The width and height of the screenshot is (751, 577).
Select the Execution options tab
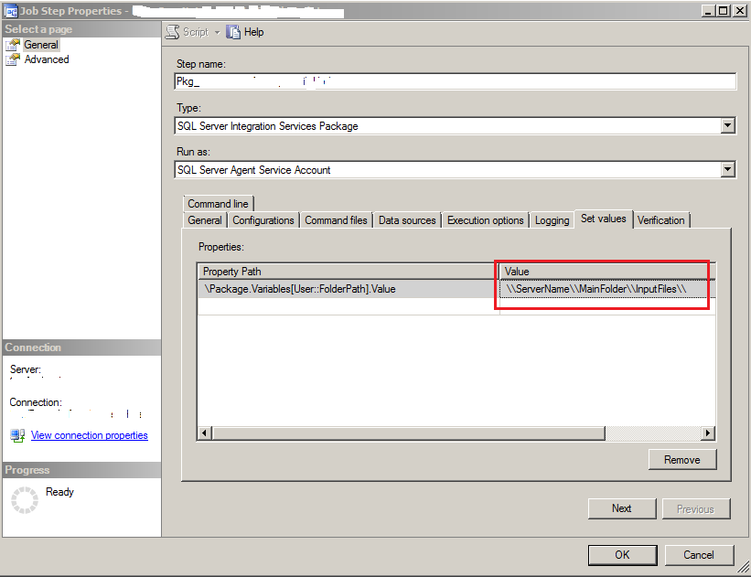click(x=485, y=219)
